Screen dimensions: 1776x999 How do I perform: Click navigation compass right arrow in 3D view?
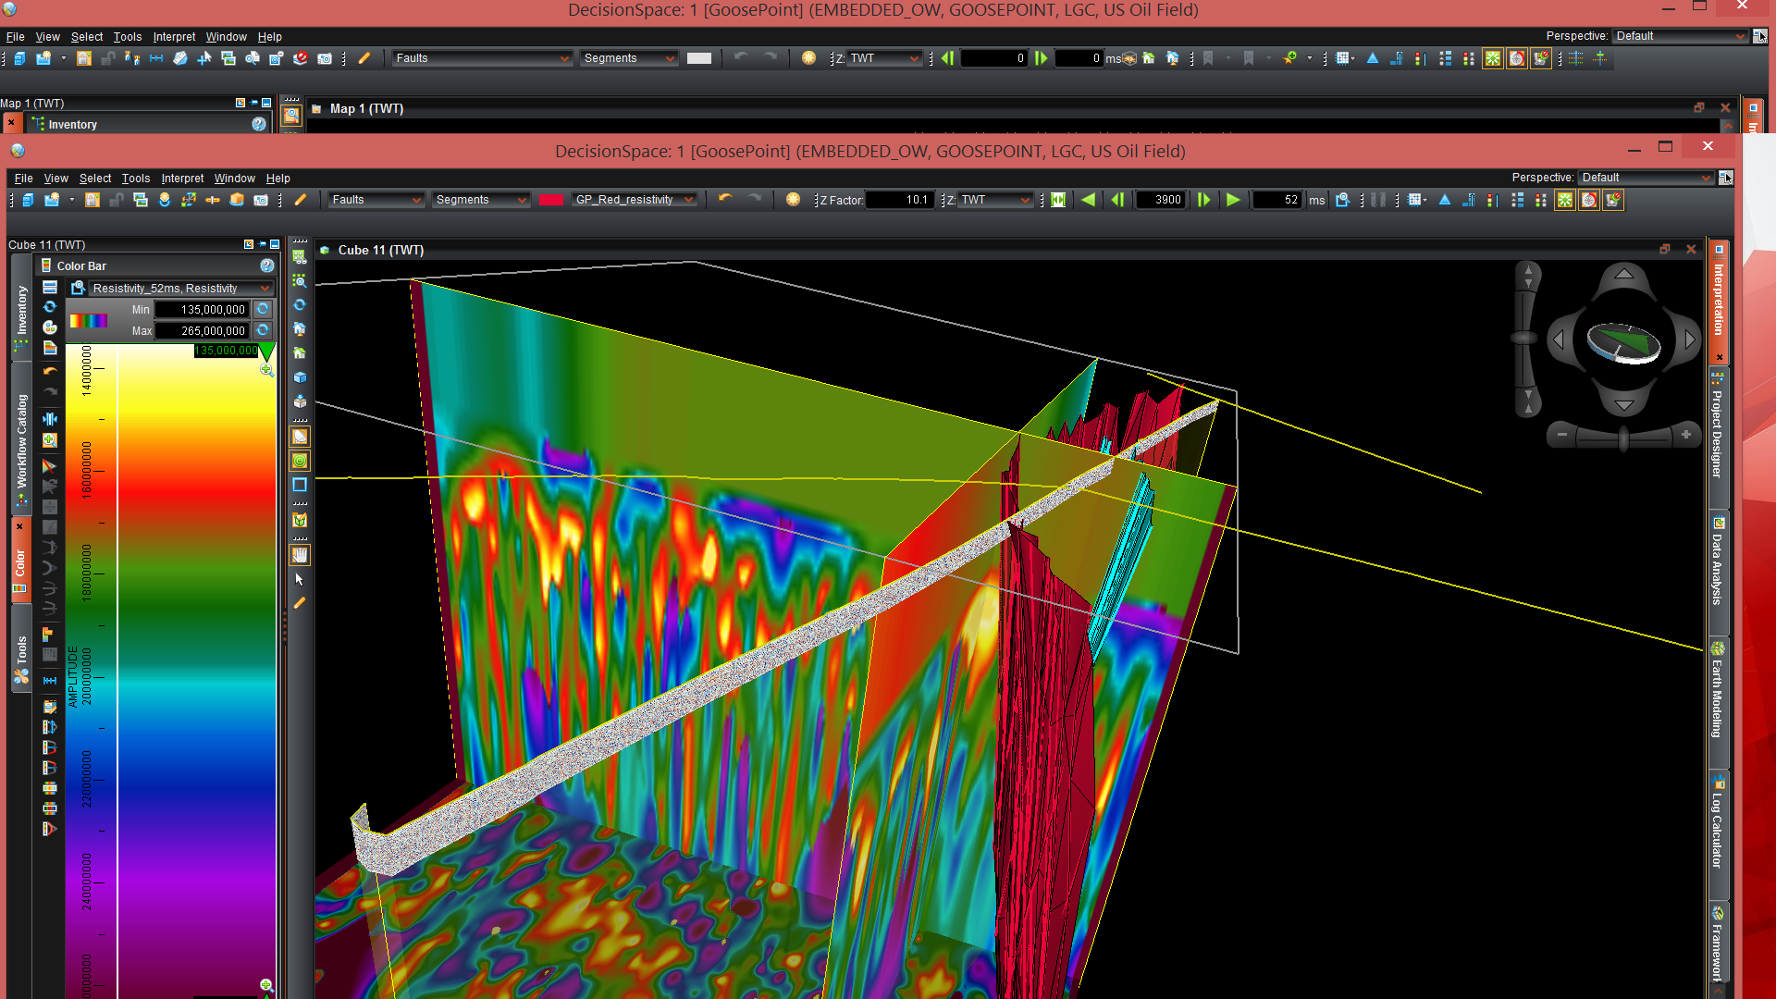[x=1689, y=340]
